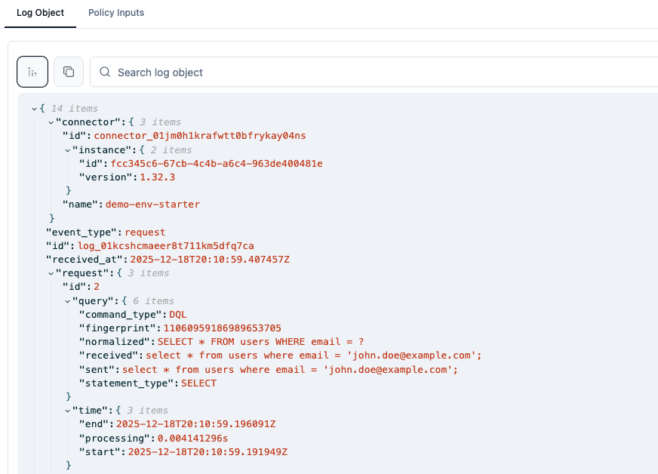The width and height of the screenshot is (658, 474).
Task: Click the "normalized" SQL statement value
Action: (261, 342)
